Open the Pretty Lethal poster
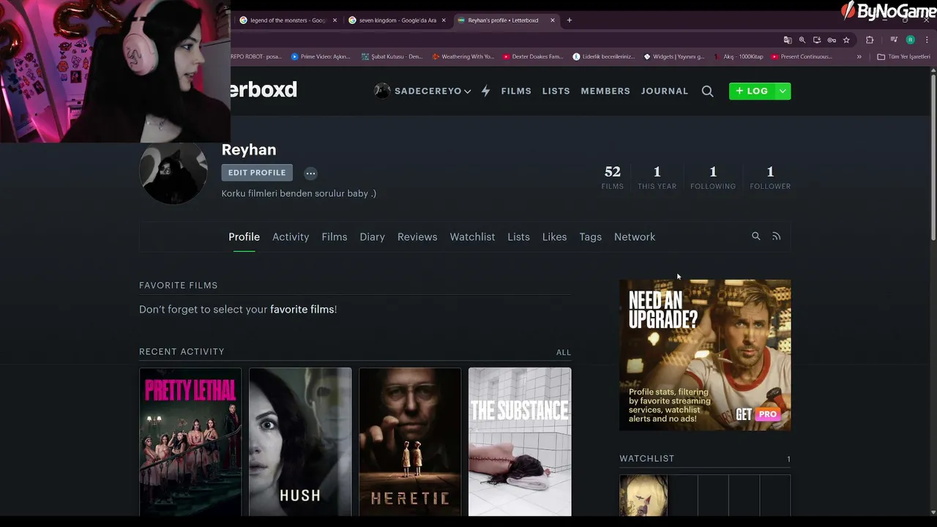The height and width of the screenshot is (527, 937). coord(190,442)
